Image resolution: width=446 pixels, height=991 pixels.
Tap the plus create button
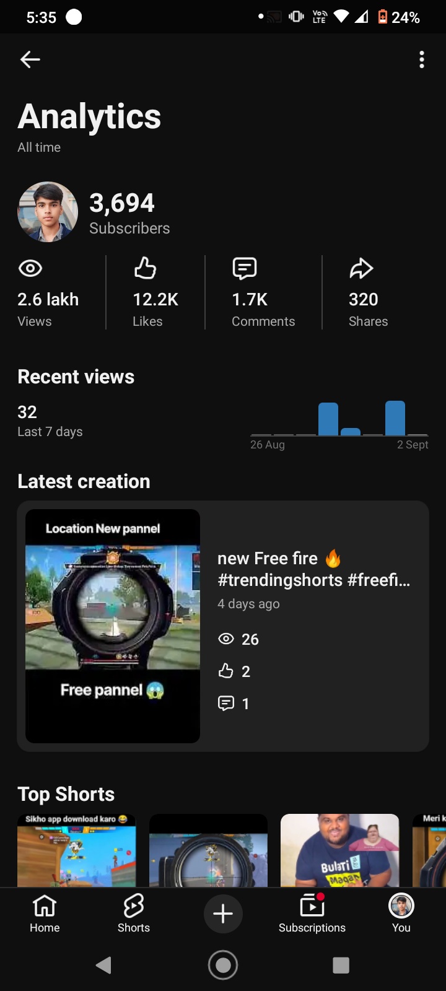click(x=223, y=914)
